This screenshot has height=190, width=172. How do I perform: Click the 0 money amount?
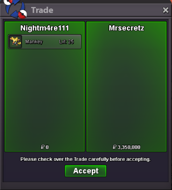[x=47, y=147]
